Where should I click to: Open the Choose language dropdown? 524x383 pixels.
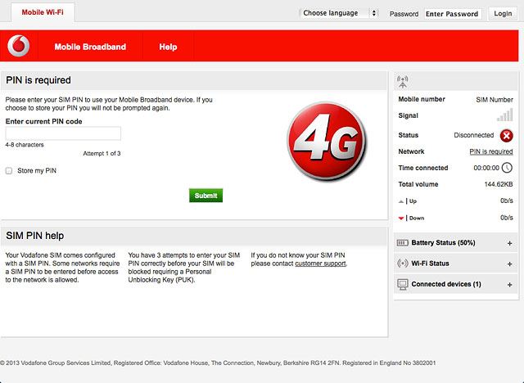pyautogui.click(x=338, y=13)
